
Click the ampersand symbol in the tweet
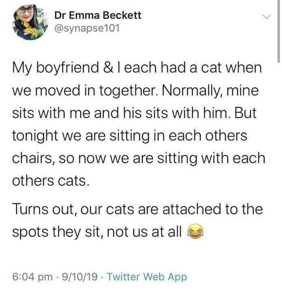pyautogui.click(x=109, y=67)
